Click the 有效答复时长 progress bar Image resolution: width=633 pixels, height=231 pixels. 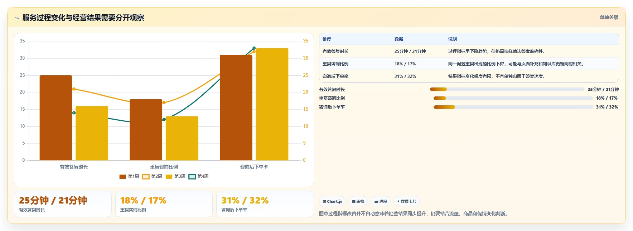click(x=507, y=89)
